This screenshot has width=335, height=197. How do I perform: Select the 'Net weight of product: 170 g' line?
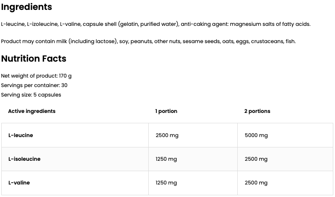[36, 76]
